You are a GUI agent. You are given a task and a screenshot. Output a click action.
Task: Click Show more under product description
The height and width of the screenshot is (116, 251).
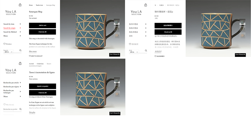coord(33,51)
